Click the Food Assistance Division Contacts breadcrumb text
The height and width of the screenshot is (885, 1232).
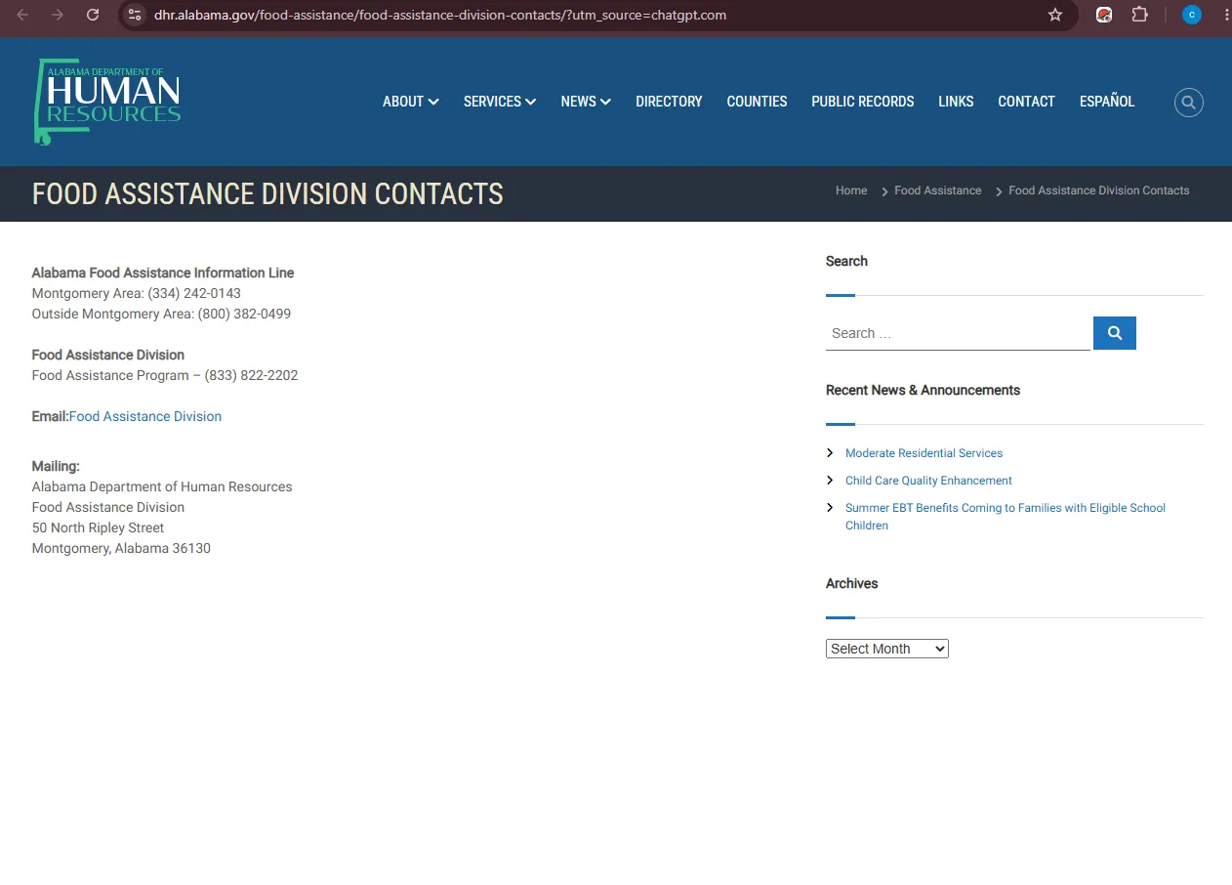point(1099,190)
